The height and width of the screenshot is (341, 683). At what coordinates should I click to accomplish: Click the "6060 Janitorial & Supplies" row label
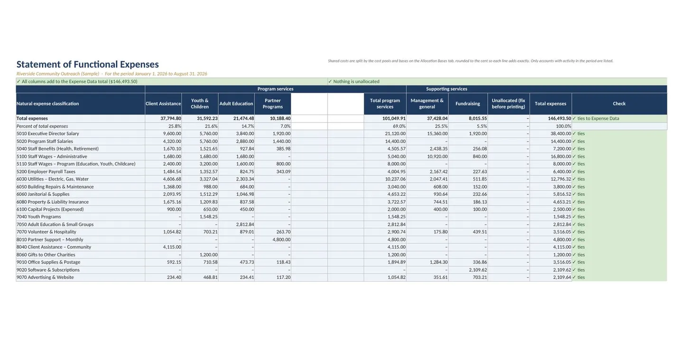point(43,194)
